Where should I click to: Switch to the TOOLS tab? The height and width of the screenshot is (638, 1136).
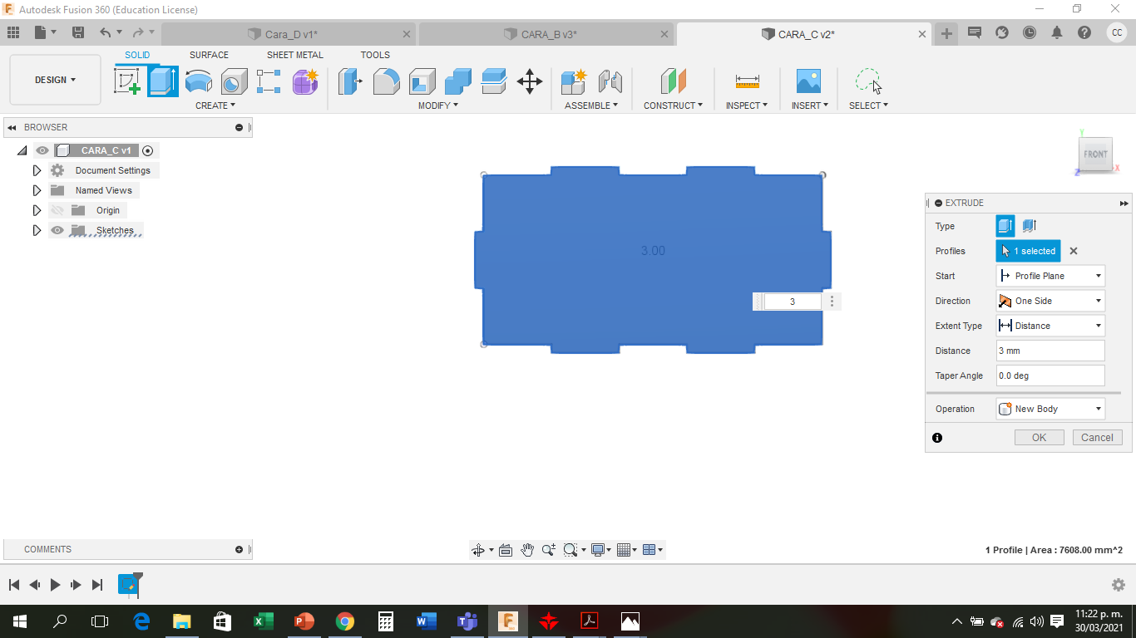click(x=375, y=55)
